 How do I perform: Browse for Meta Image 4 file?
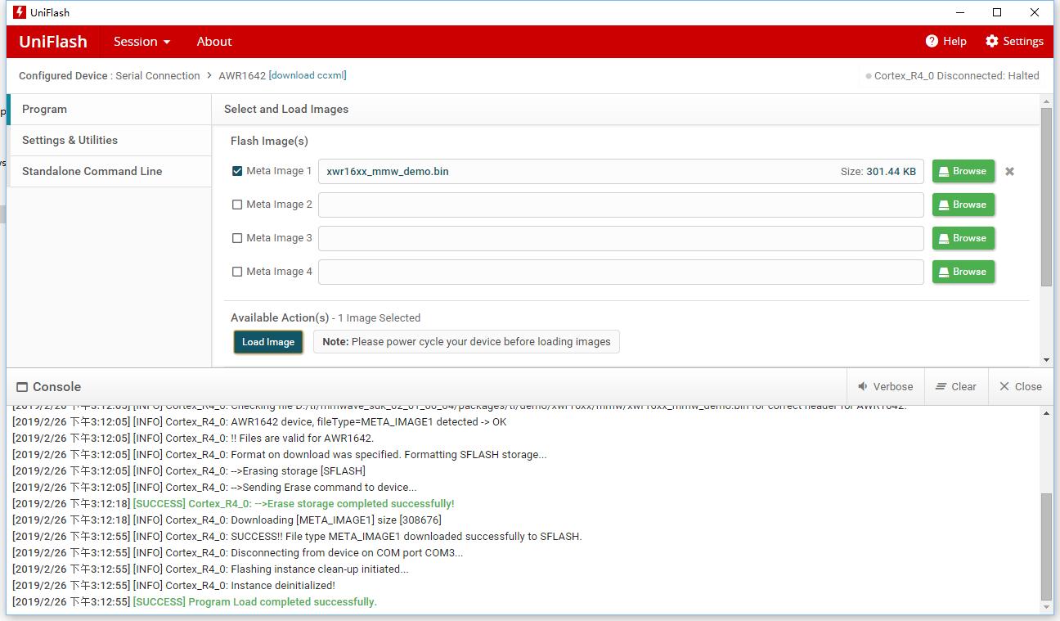pos(963,272)
